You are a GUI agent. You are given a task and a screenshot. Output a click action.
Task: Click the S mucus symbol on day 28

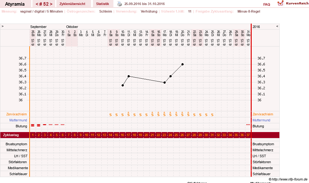click(194, 115)
